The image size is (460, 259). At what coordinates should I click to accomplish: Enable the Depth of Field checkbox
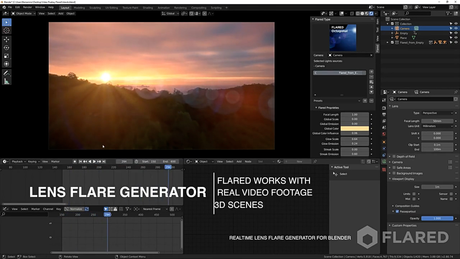pyautogui.click(x=394, y=156)
